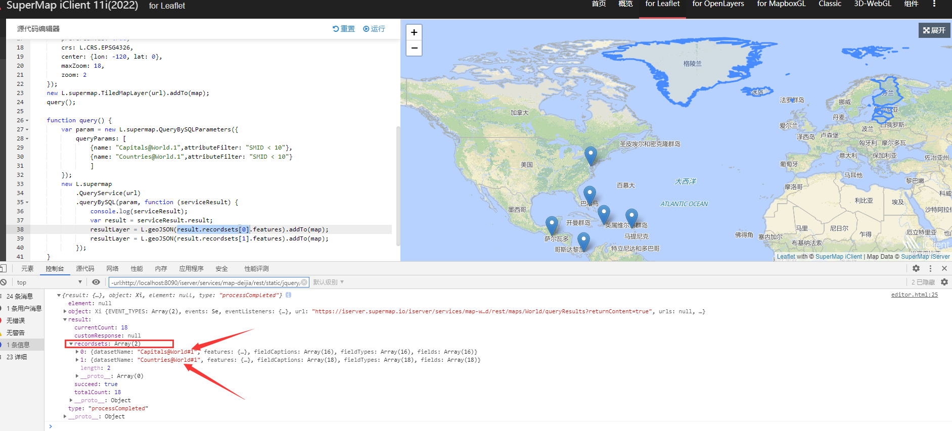The height and width of the screenshot is (431, 952).
Task: Click the map marker over the US east coast
Action: click(591, 156)
